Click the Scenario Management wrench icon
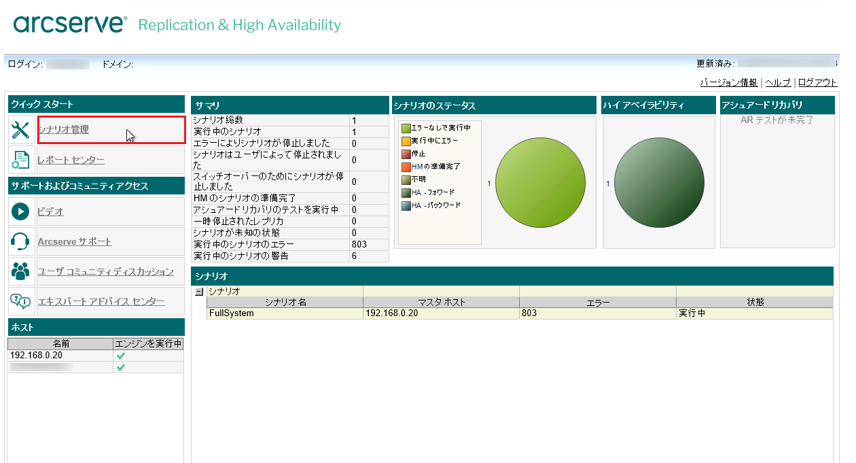Screen dimensions: 856x463 22,130
